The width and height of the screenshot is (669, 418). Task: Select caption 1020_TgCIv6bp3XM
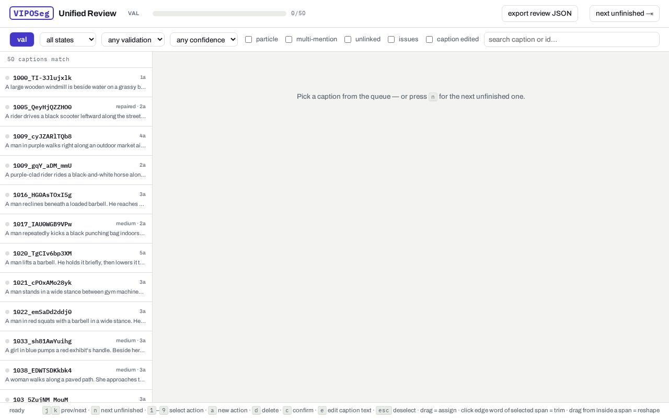(x=76, y=258)
